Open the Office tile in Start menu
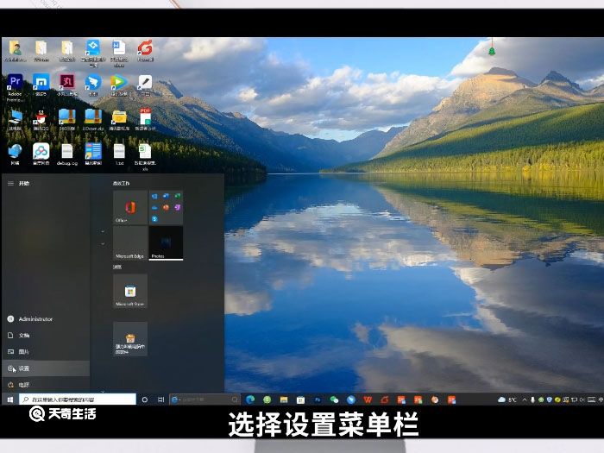Screen dimensions: 604x453 (x=130, y=207)
